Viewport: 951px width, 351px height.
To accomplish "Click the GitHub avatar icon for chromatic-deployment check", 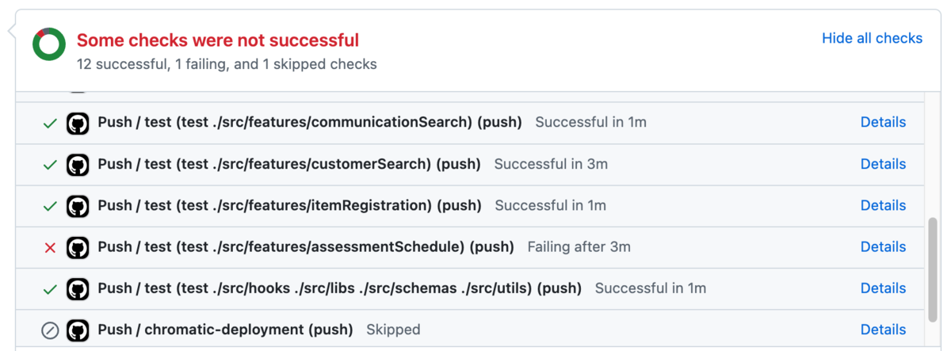I will 78,330.
